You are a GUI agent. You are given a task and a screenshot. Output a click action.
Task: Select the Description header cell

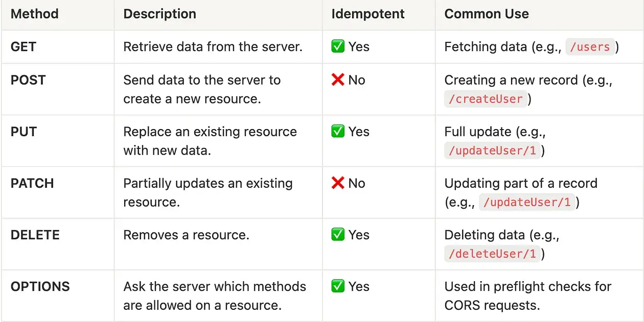159,14
